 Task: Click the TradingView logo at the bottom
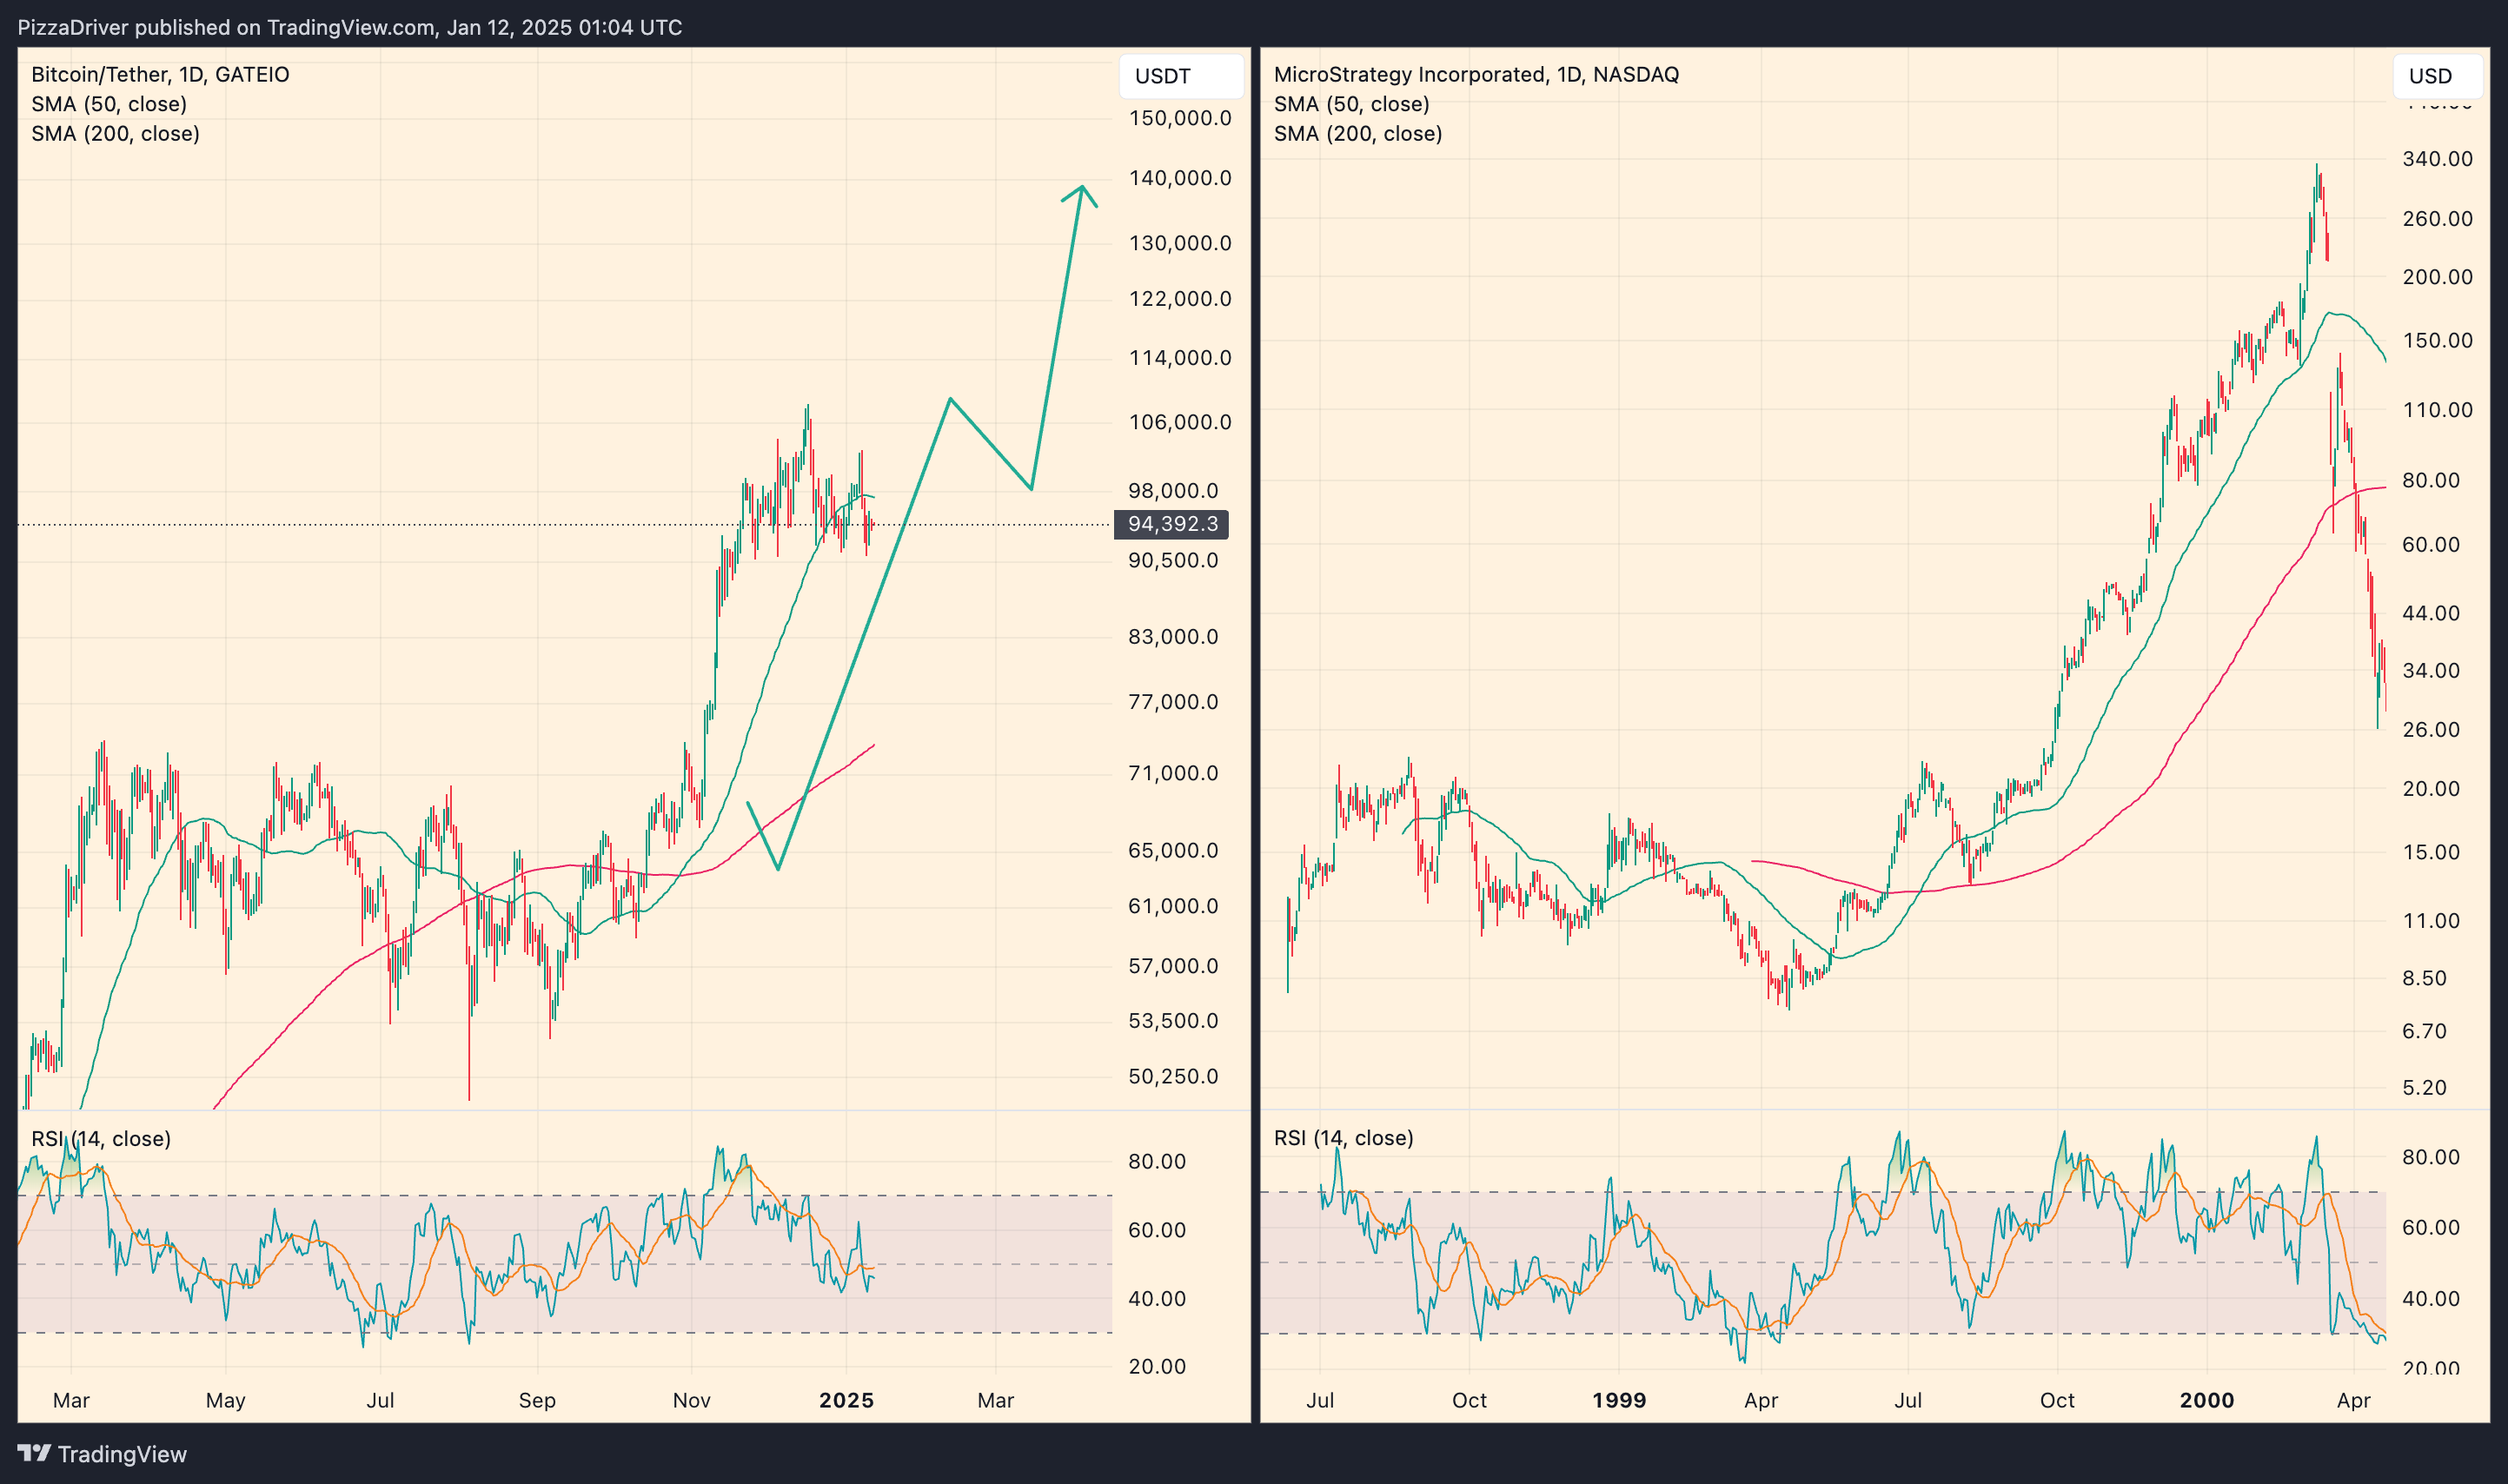point(102,1454)
